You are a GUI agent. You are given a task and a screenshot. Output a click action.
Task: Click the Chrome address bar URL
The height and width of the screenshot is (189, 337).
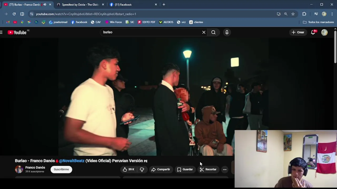point(86,14)
